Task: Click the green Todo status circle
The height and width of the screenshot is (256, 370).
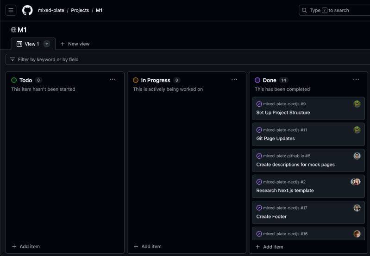Action: pyautogui.click(x=14, y=80)
